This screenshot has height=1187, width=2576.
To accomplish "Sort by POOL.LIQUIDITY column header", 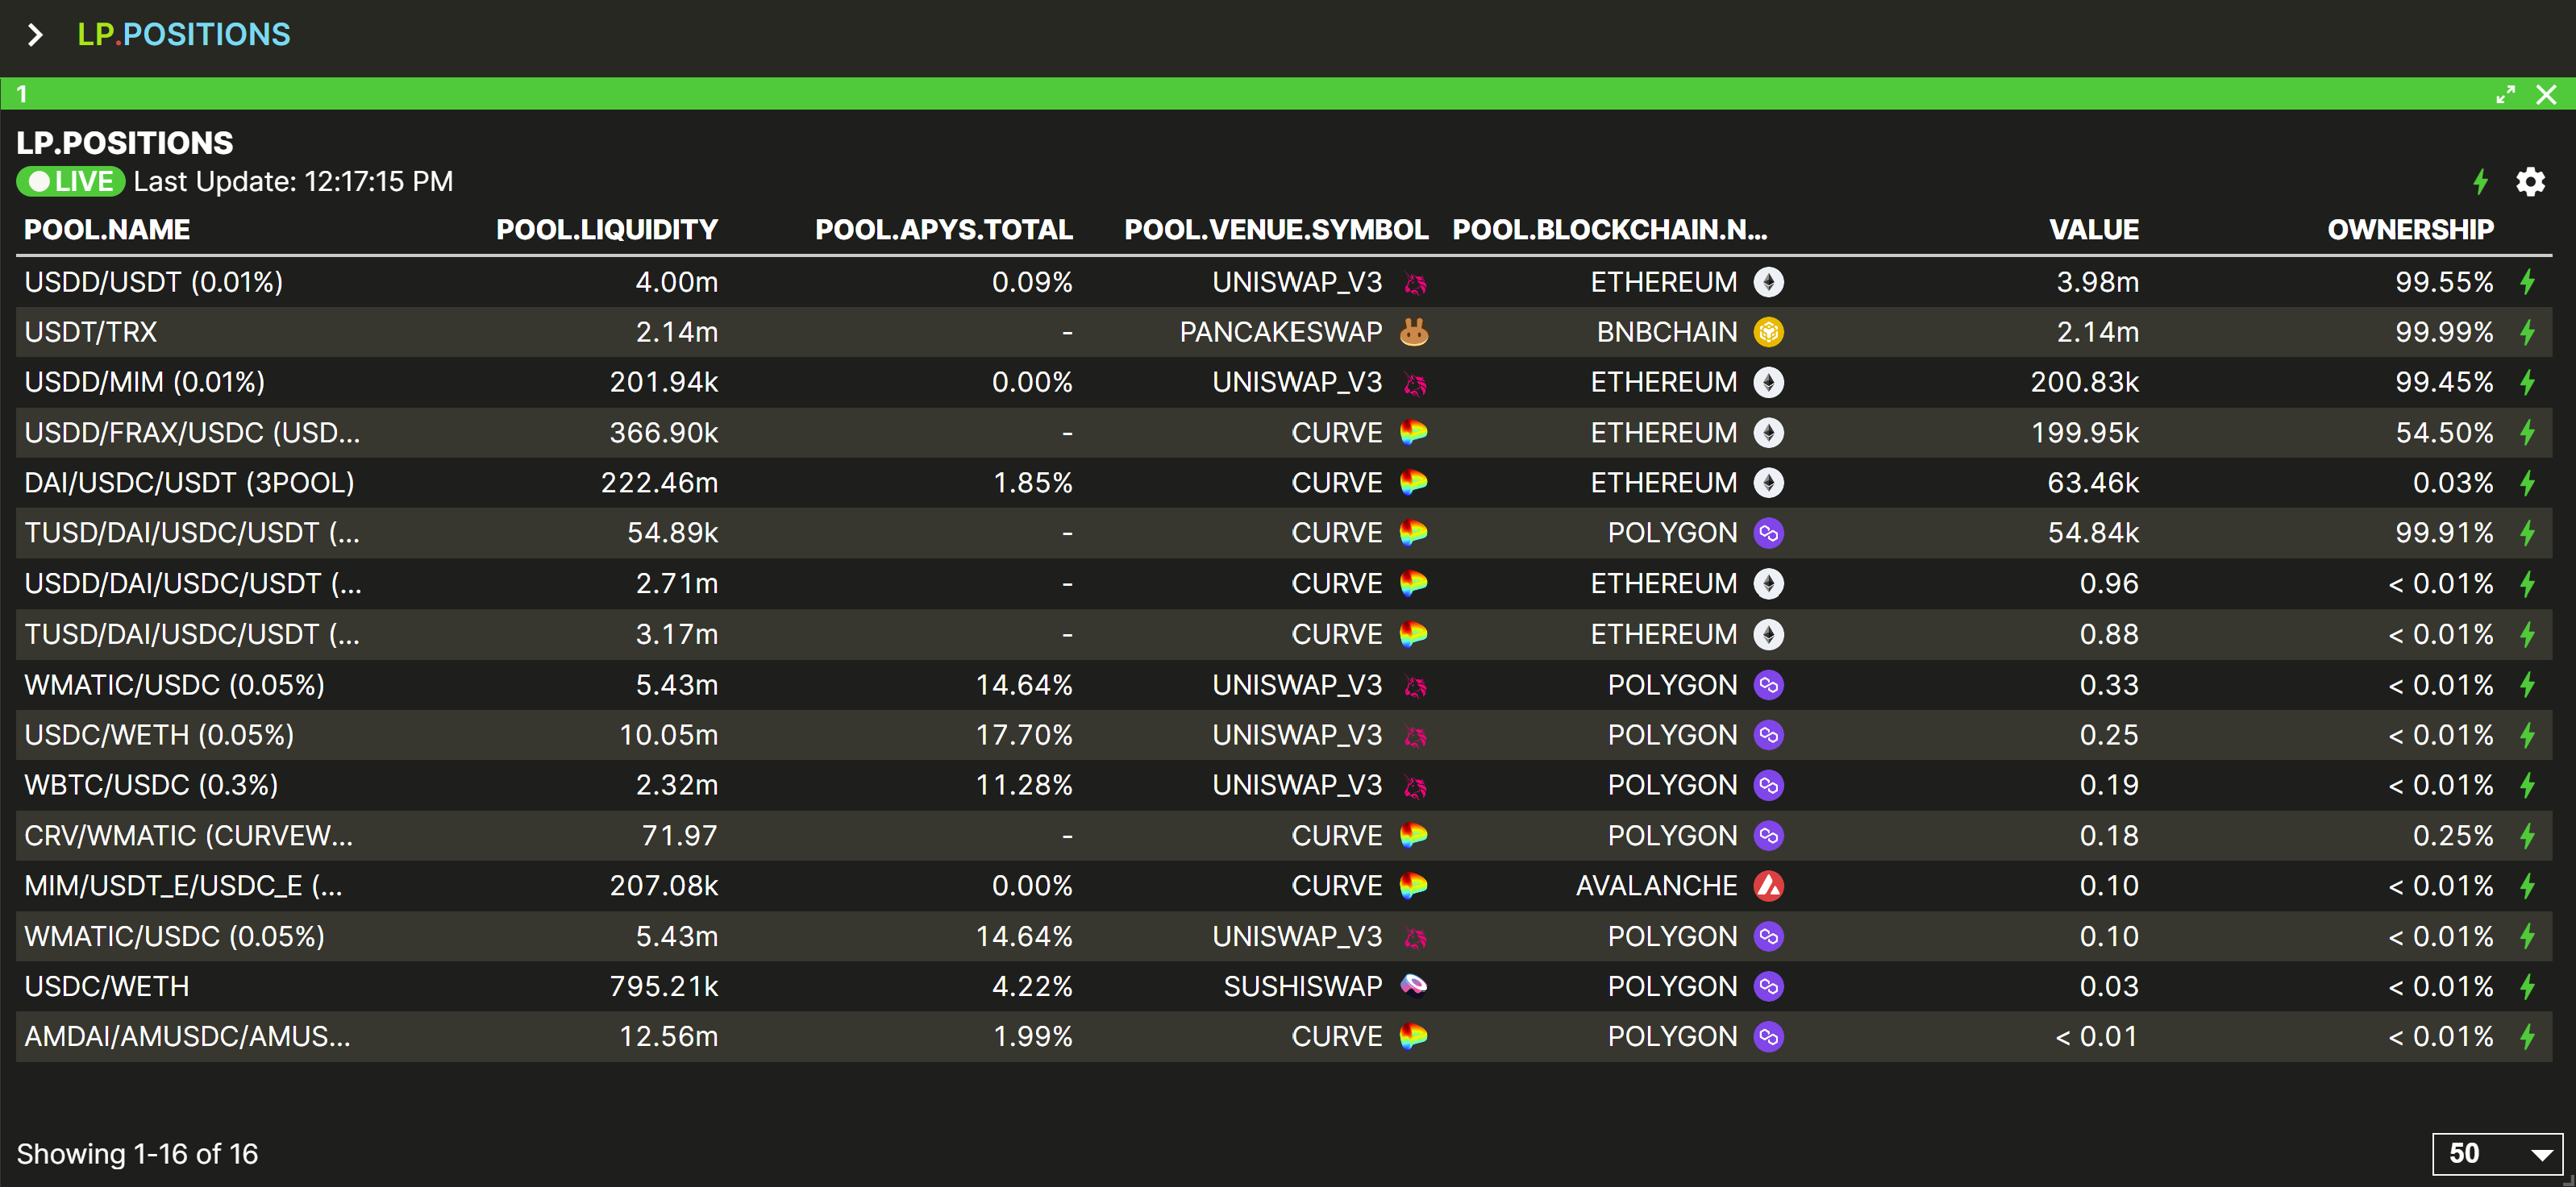I will pos(606,230).
